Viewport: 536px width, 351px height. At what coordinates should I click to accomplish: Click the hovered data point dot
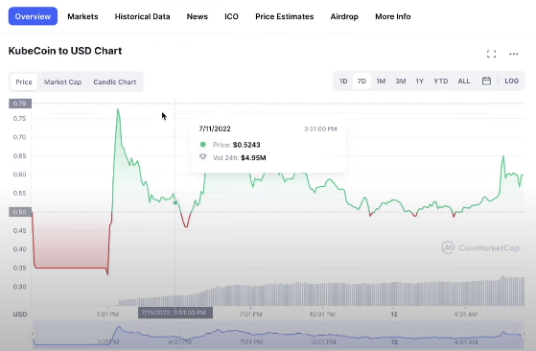pos(175,202)
